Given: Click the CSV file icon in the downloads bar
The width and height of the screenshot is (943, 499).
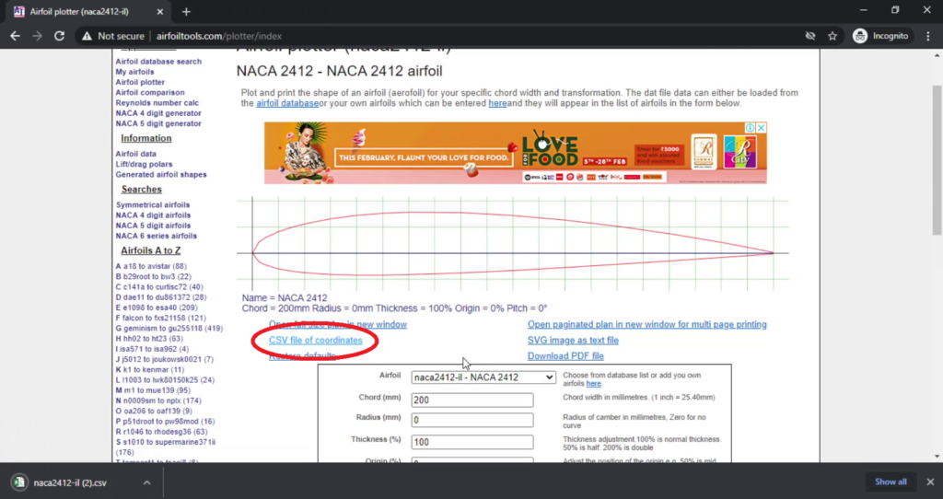Looking at the screenshot, I should [19, 482].
